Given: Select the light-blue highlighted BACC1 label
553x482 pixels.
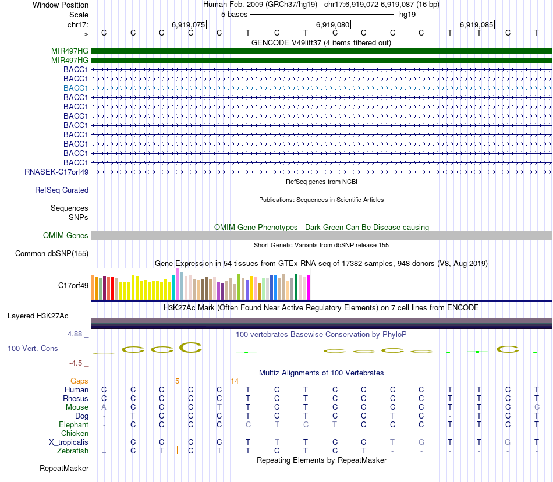Looking at the screenshot, I should pyautogui.click(x=76, y=88).
